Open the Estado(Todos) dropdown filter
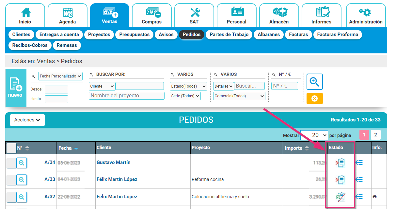The width and height of the screenshot is (396, 209). coord(189,86)
